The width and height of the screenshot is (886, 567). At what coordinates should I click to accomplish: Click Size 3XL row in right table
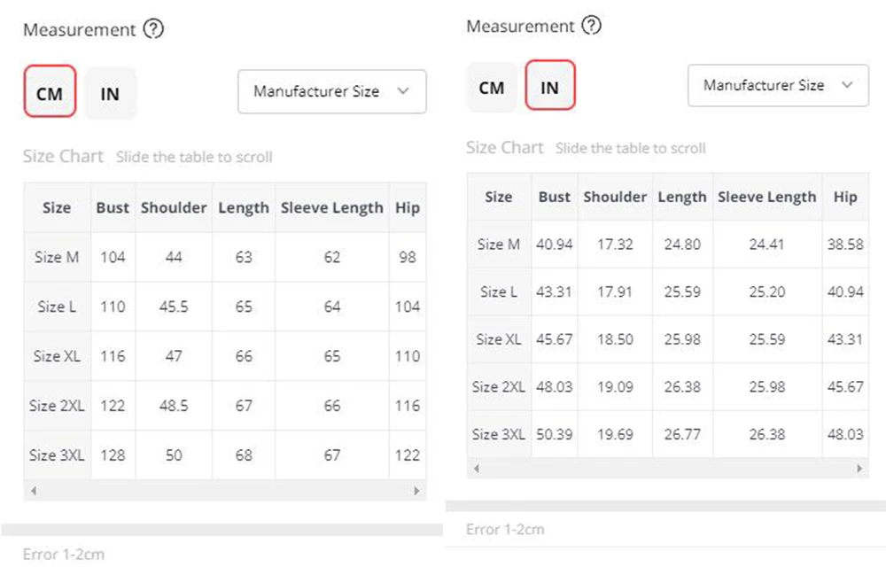click(x=499, y=434)
